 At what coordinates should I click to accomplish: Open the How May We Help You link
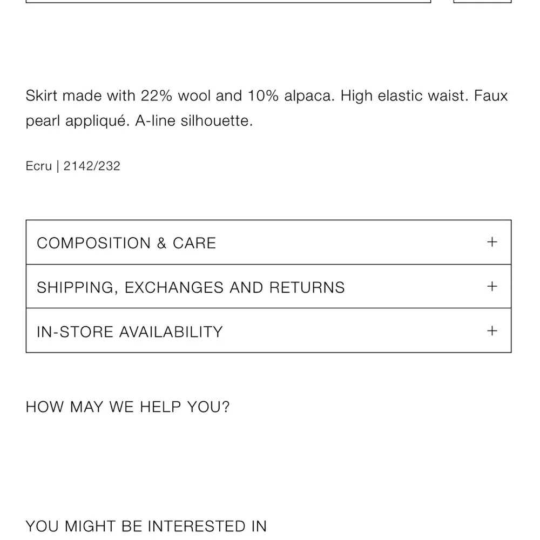click(128, 407)
